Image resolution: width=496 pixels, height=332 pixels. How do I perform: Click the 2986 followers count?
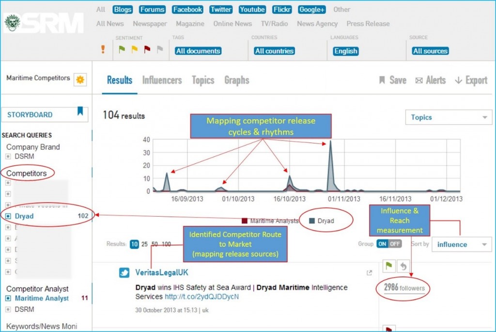pyautogui.click(x=404, y=288)
